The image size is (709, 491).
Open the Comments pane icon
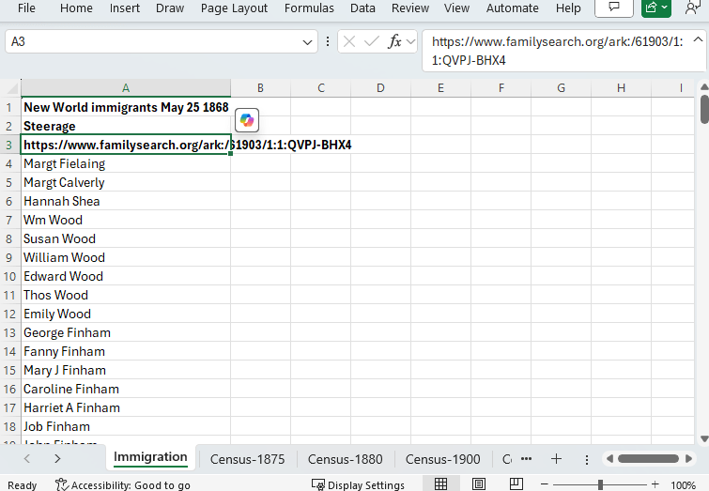point(614,8)
